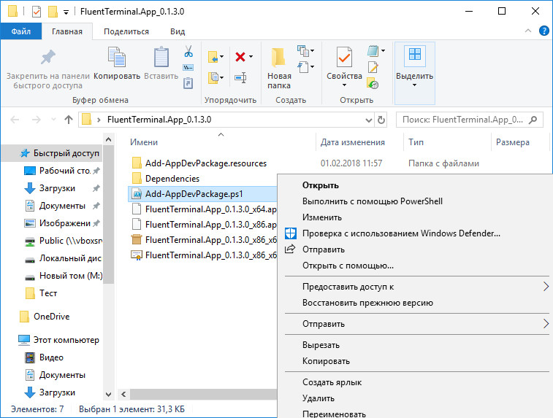
Task: Choose Восстановить прежнюю версию
Action: click(x=367, y=303)
